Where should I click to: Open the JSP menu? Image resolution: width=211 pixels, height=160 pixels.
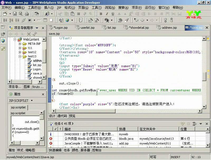click(x=59, y=8)
